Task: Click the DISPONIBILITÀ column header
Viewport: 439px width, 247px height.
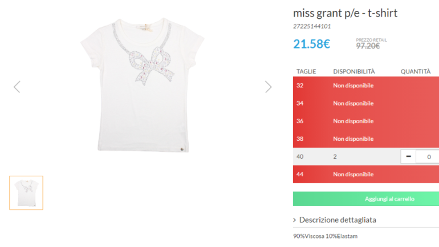Action: 354,72
